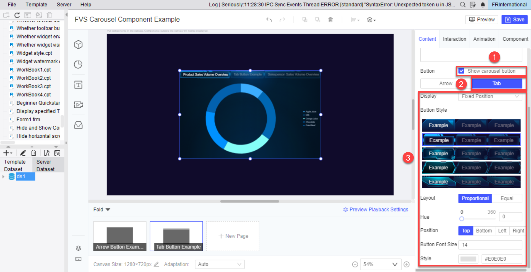The height and width of the screenshot is (272, 531).
Task: Click the add dataset plus icon
Action: tap(7, 153)
